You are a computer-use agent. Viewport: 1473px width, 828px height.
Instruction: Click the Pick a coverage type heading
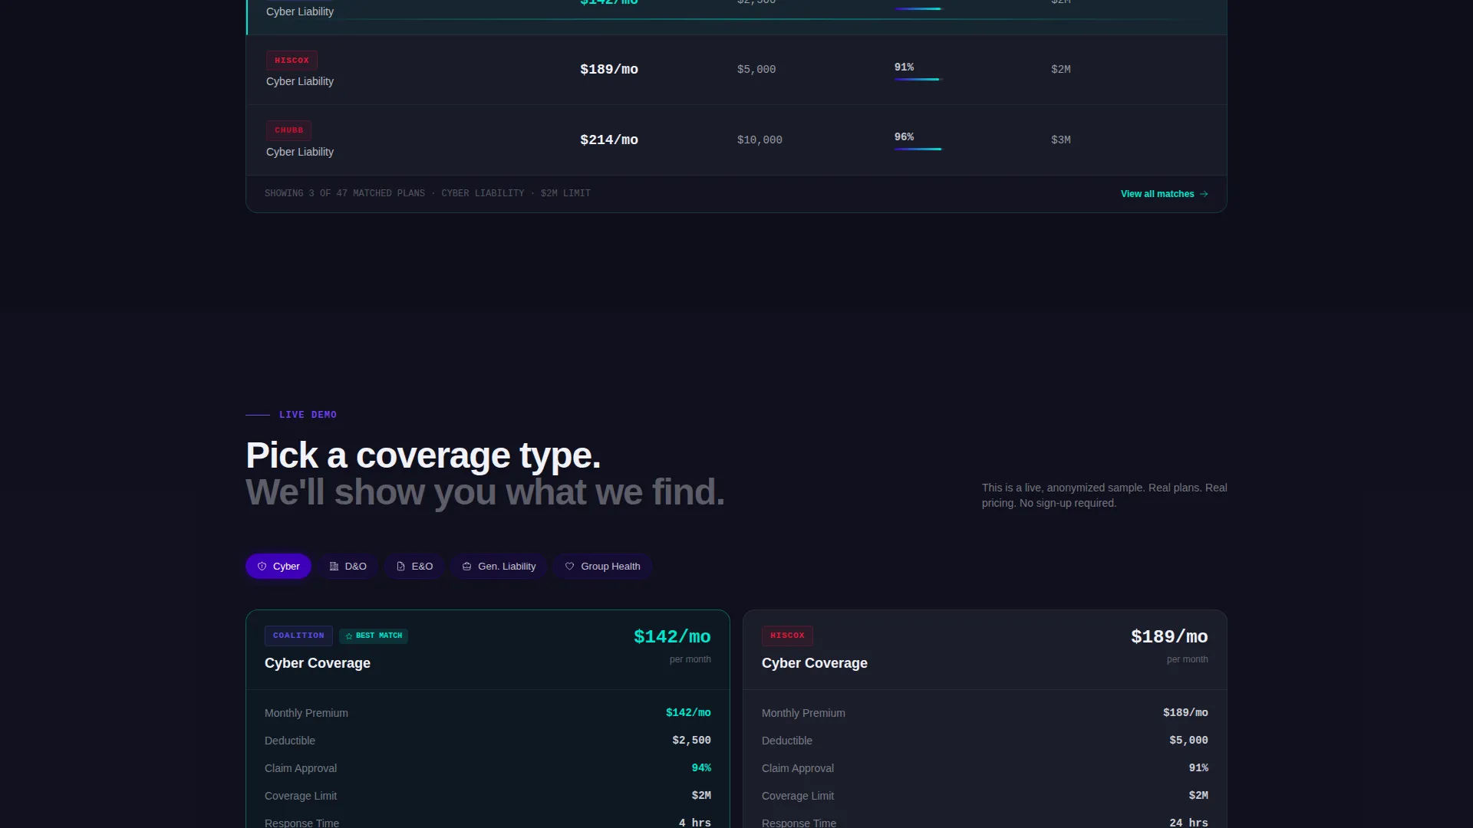(x=423, y=456)
